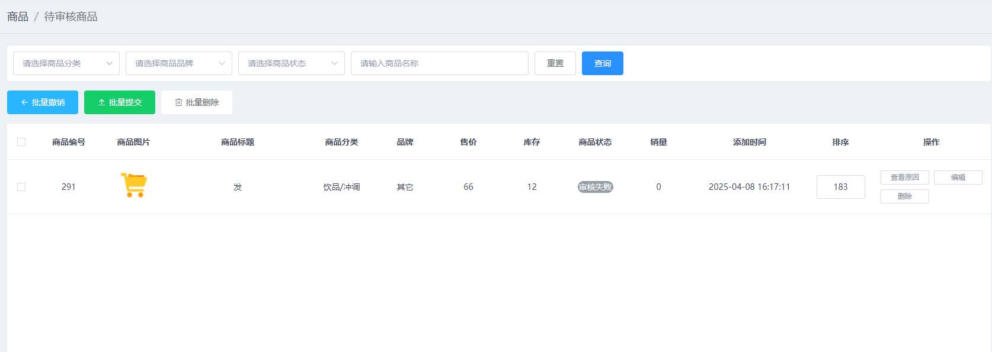Click the shopping cart product image
Viewport: 992px width, 352px height.
(134, 185)
